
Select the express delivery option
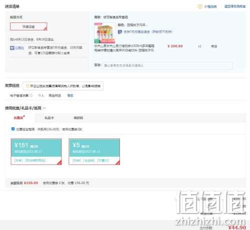click(28, 26)
